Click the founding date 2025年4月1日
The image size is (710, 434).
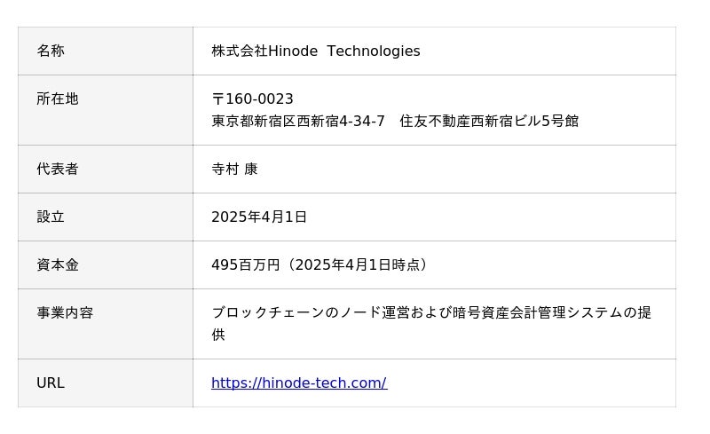pyautogui.click(x=259, y=217)
